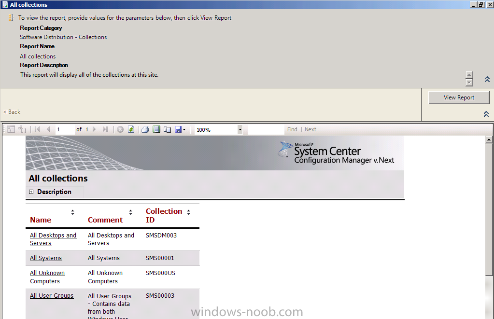Click the blue floppy-disk export icon
494x319 pixels.
[178, 129]
